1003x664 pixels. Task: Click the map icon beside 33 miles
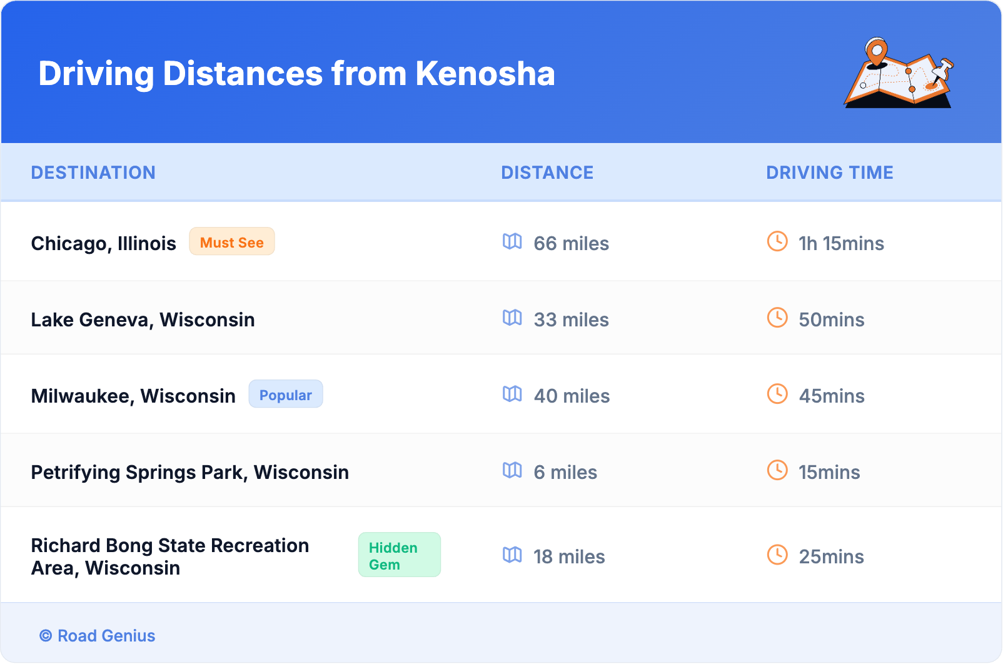pyautogui.click(x=512, y=318)
